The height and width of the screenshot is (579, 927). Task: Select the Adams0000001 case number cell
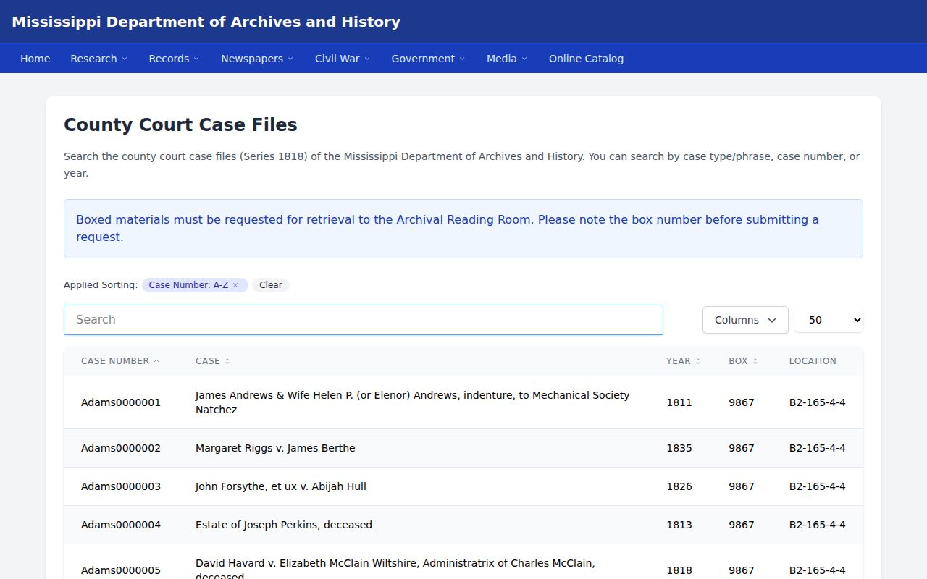click(x=121, y=402)
